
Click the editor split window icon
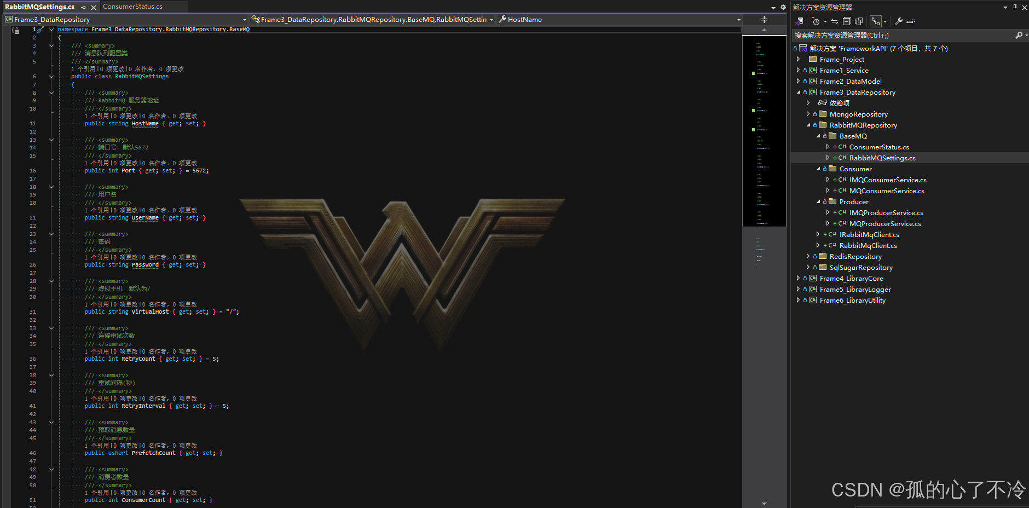point(764,19)
